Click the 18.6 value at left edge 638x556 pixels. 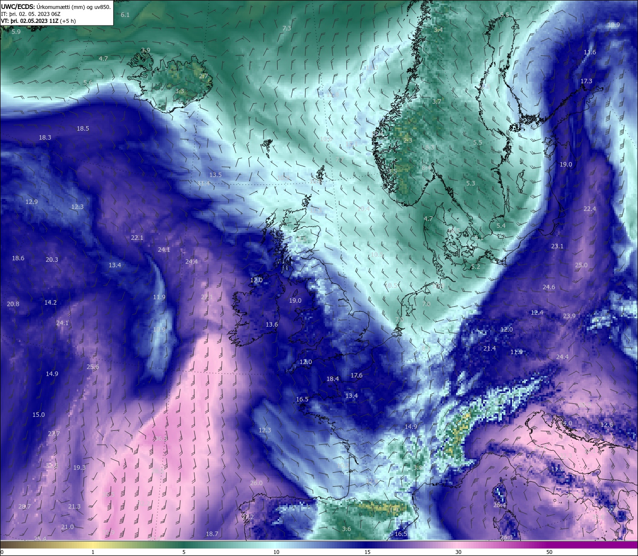(18, 258)
